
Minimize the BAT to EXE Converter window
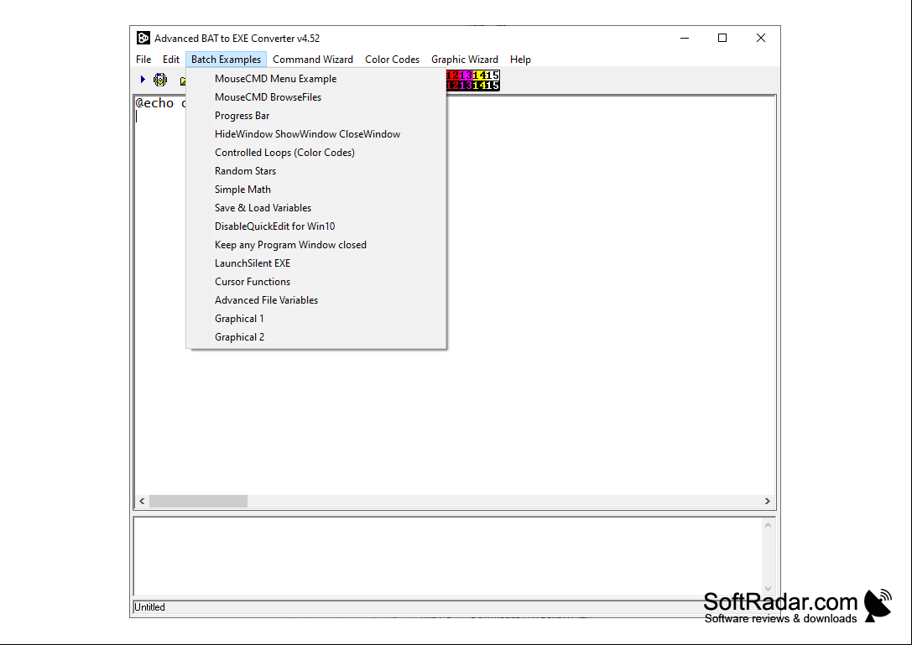[x=685, y=38]
